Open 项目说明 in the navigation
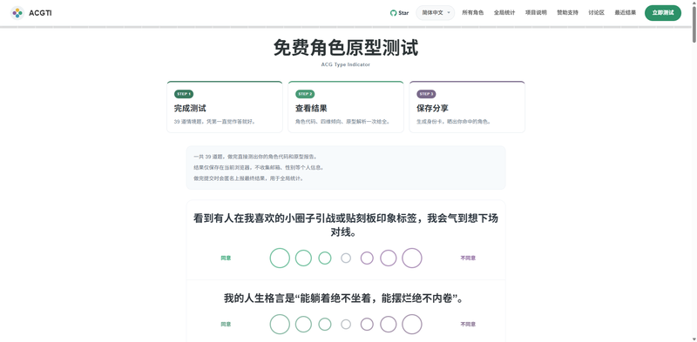The image size is (697, 342). tap(536, 13)
